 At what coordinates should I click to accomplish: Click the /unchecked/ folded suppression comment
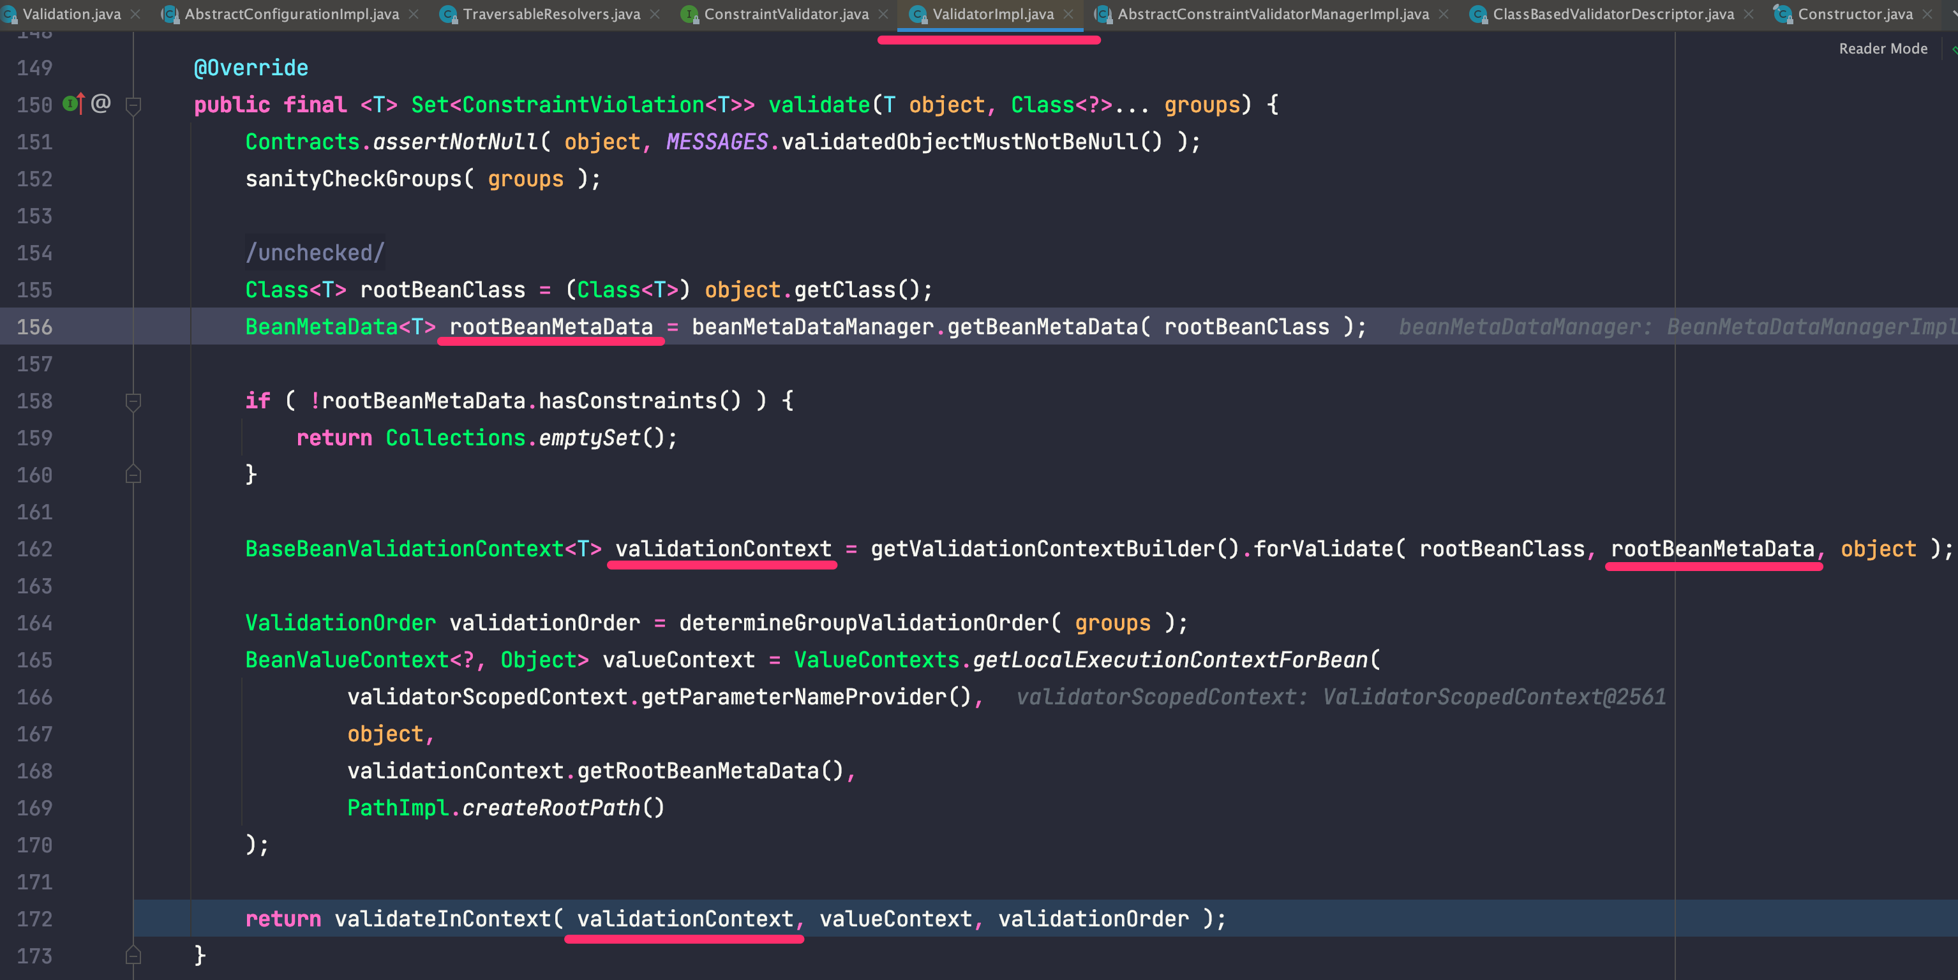[x=315, y=252]
